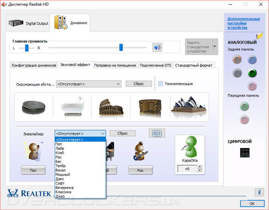Click the main volume slider handle

(121, 47)
